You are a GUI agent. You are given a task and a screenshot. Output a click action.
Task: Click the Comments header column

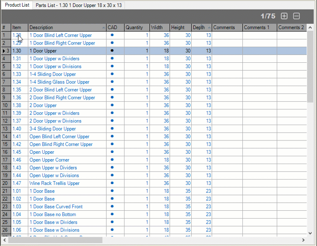click(x=227, y=27)
